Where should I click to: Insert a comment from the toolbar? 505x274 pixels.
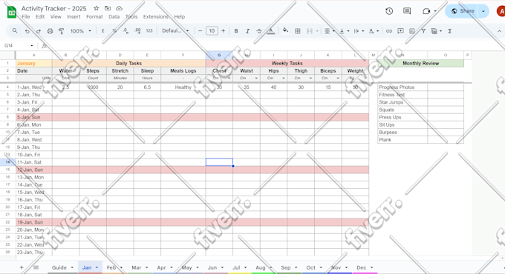click(x=400, y=31)
